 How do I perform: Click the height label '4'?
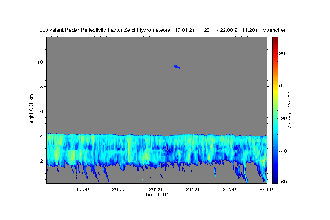pyautogui.click(x=42, y=136)
